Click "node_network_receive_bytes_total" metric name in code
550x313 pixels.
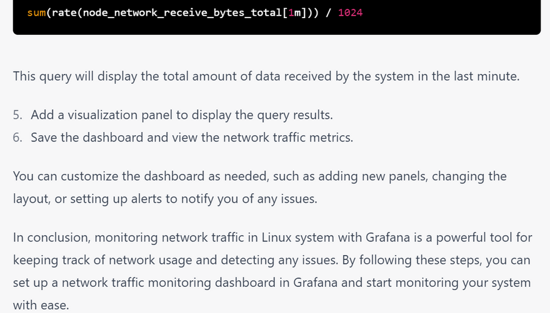tap(172, 12)
